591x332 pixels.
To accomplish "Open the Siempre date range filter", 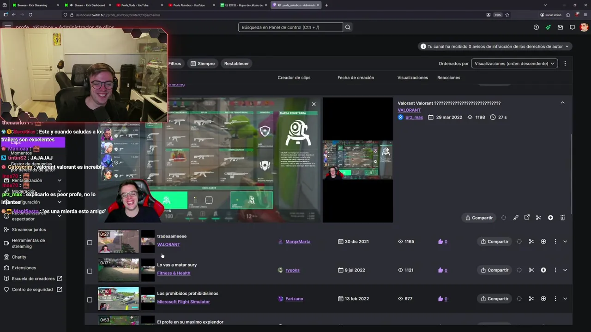I will tap(203, 64).
